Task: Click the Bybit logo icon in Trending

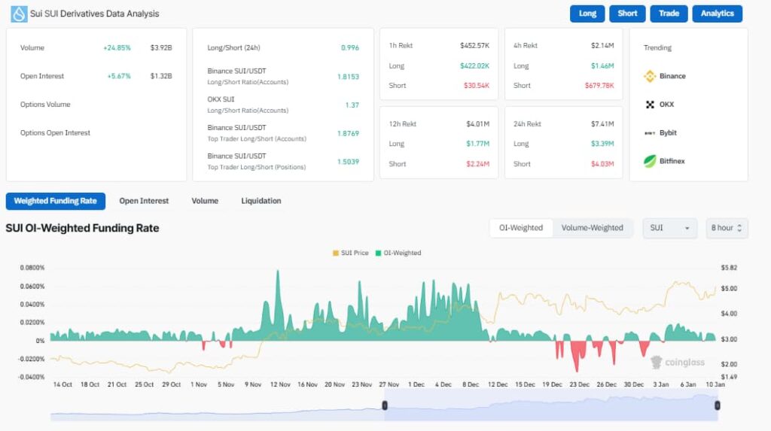Action: pyautogui.click(x=650, y=133)
